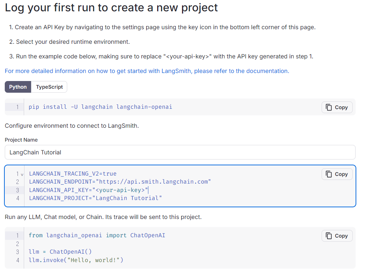The height and width of the screenshot is (273, 368).
Task: Focus the Project Name input field
Action: pyautogui.click(x=180, y=152)
